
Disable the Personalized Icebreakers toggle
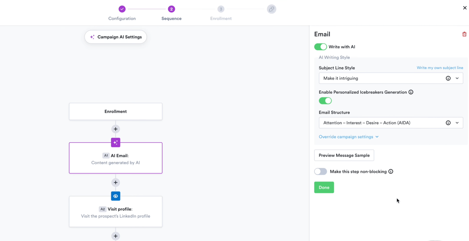325,101
